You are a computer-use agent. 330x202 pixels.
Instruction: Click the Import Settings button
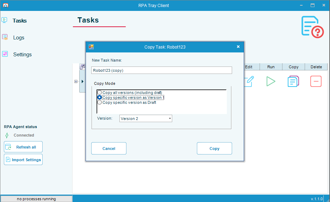coord(23,159)
